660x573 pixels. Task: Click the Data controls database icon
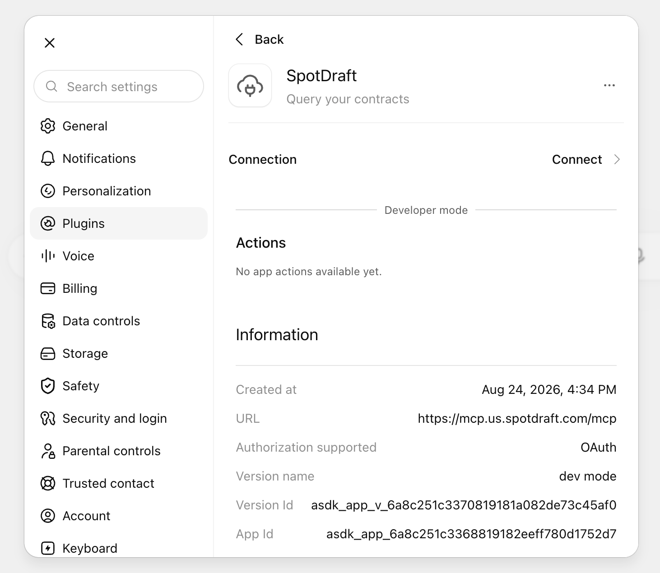(48, 321)
